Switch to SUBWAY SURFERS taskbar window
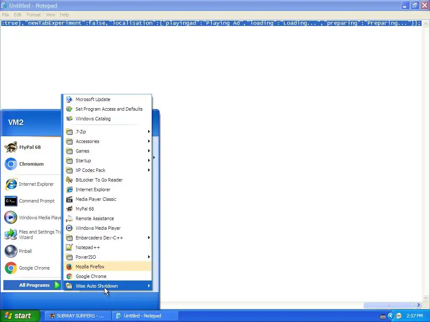 coord(78,316)
